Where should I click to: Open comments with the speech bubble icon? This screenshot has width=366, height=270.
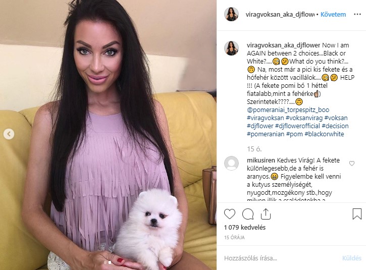point(248,214)
